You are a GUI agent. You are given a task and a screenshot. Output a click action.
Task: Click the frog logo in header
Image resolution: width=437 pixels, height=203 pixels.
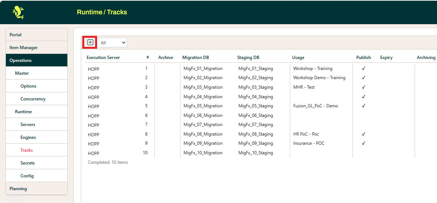(x=18, y=12)
